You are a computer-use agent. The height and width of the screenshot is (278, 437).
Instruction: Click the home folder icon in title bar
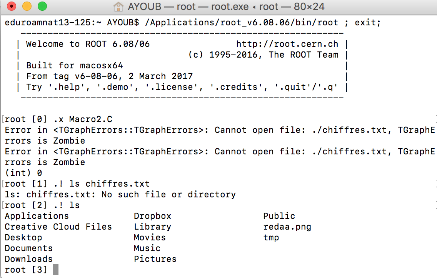tap(118, 7)
